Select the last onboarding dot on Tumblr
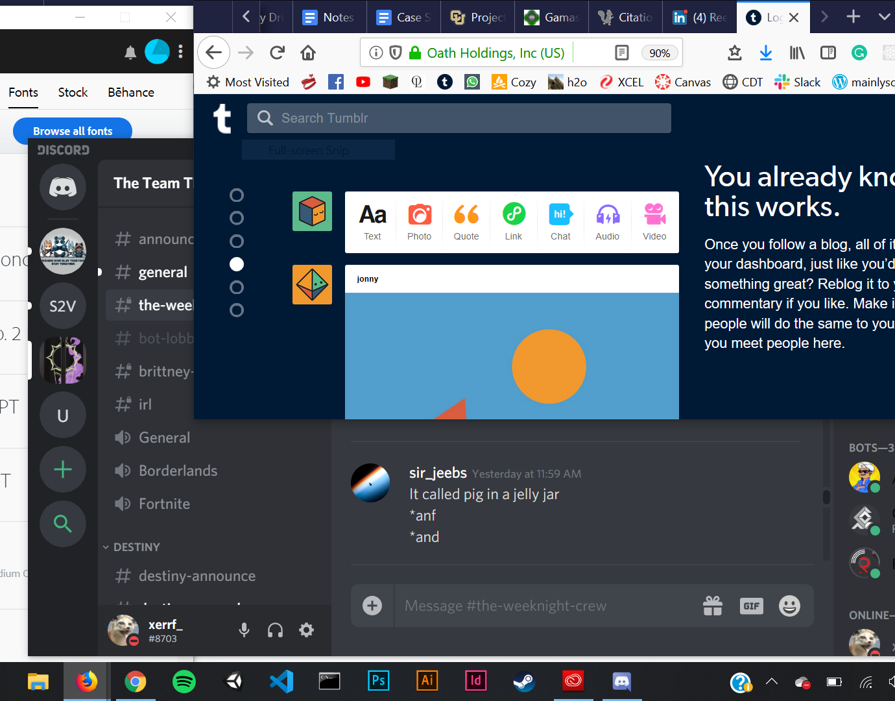The image size is (895, 701). coord(237,310)
